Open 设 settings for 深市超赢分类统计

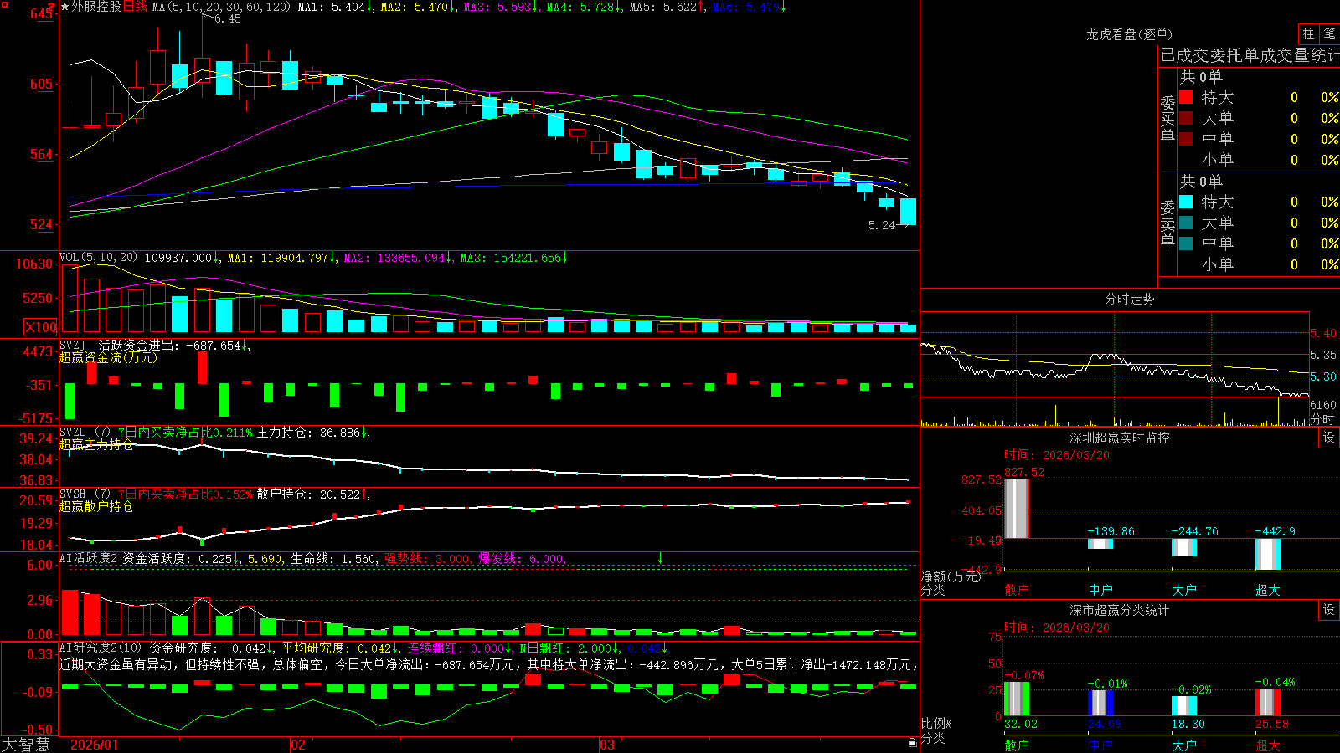(1329, 610)
